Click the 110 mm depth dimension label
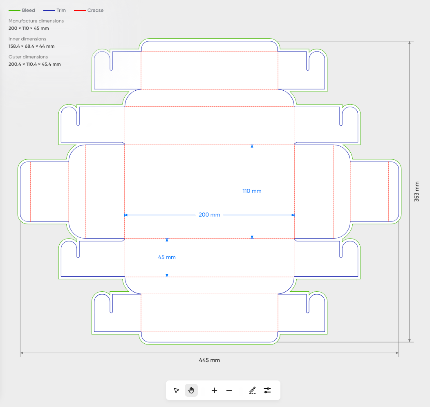Image resolution: width=430 pixels, height=407 pixels. tap(252, 191)
